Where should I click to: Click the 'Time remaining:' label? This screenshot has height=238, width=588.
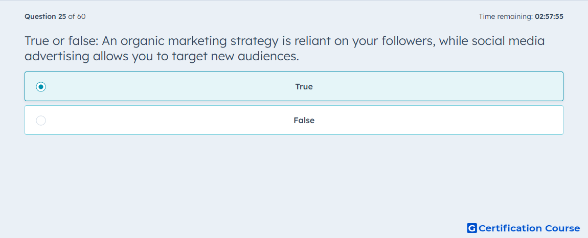pyautogui.click(x=506, y=16)
